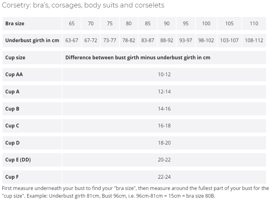This screenshot has width=271, height=200.
Task: Click the 10-12 difference value
Action: [164, 74]
